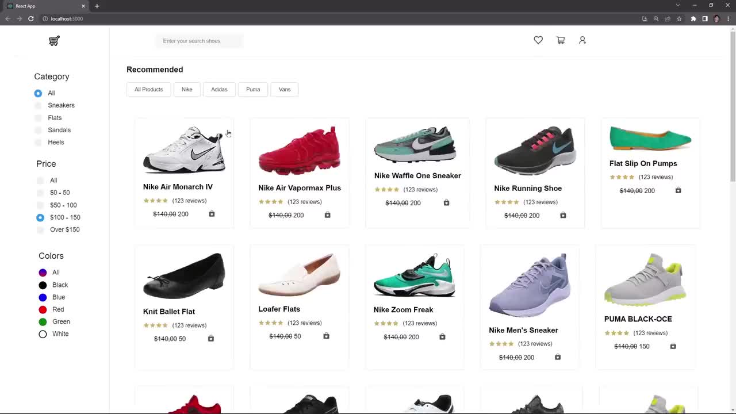Add Nike Waffle One Sneaker to bag
Screen dimensions: 736x414
click(446, 202)
